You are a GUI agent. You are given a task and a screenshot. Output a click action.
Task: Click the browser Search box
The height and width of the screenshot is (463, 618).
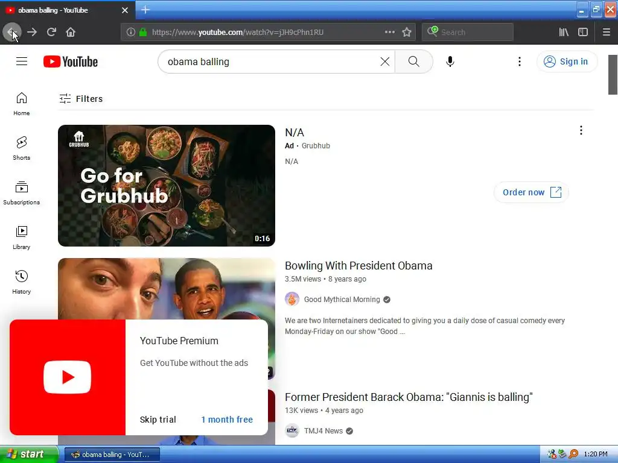[x=468, y=32]
